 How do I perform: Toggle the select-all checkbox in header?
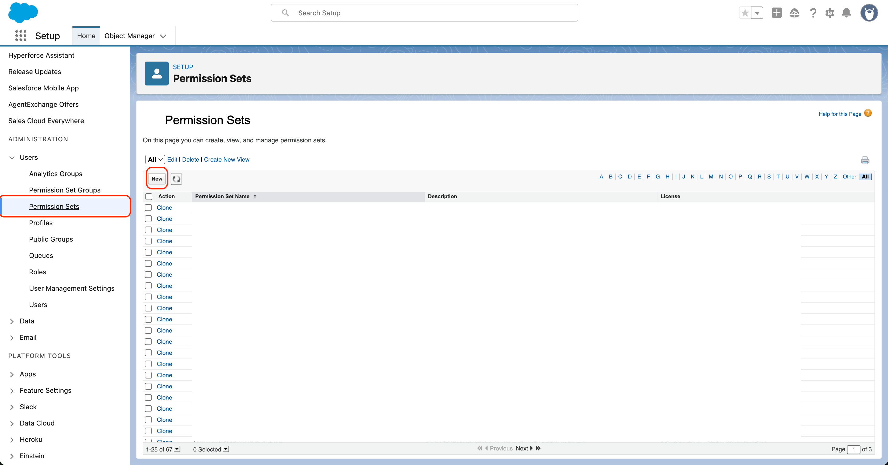149,197
